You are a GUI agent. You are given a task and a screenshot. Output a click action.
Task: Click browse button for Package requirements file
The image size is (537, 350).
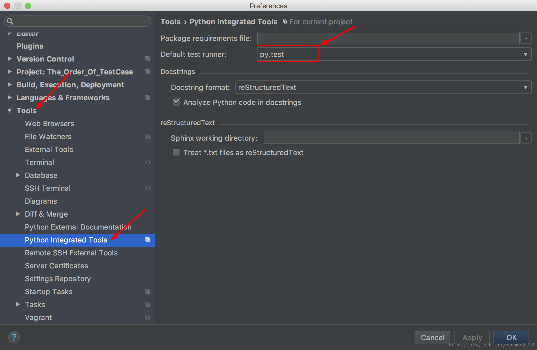point(526,39)
